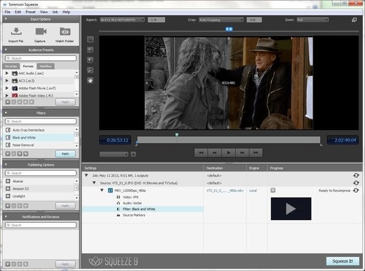Screen dimensions: 365x271
Task: Click Apply in the Audience Presets panel
Action: click(66, 102)
